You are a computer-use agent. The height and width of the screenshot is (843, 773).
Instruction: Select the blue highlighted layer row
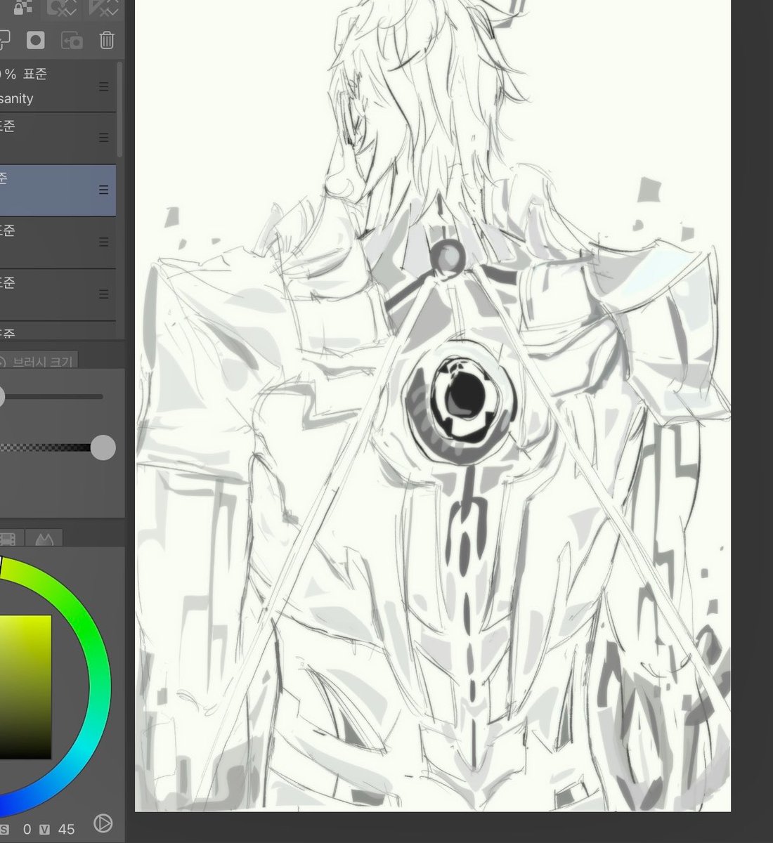58,190
